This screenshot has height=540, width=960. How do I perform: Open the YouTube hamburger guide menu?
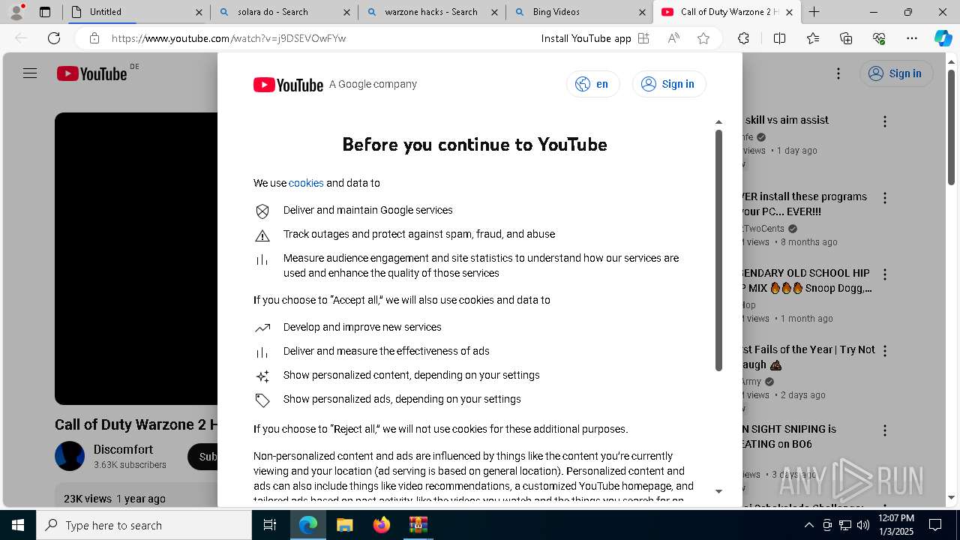click(x=30, y=73)
